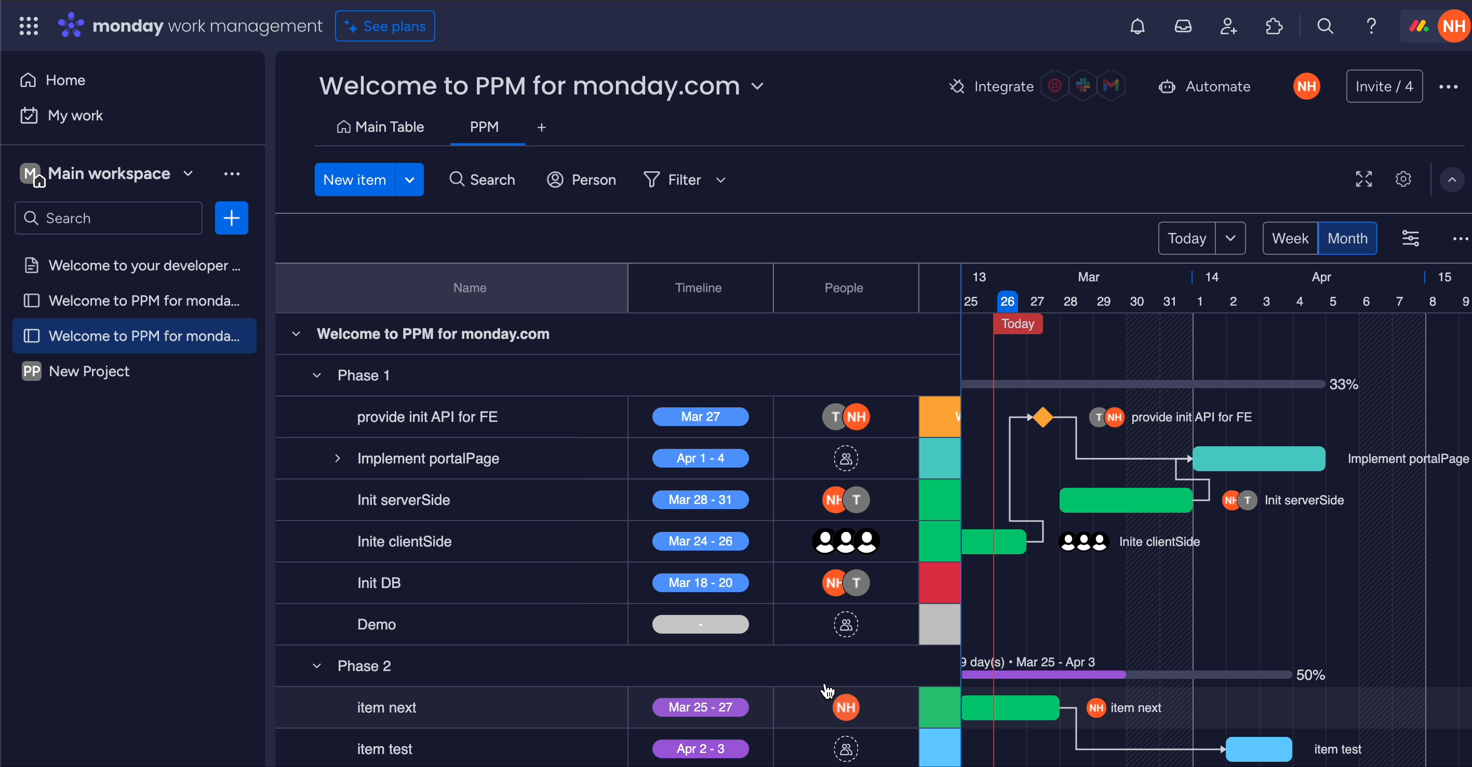
Task: Open the view settings gear icon
Action: point(1403,180)
